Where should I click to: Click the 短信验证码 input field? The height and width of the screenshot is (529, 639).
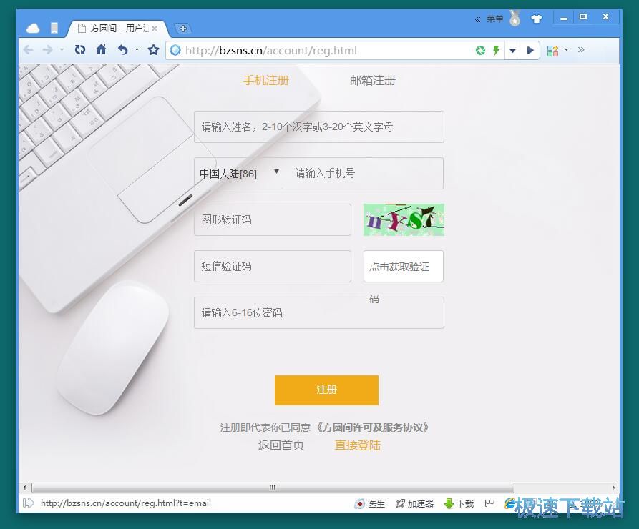coord(272,266)
